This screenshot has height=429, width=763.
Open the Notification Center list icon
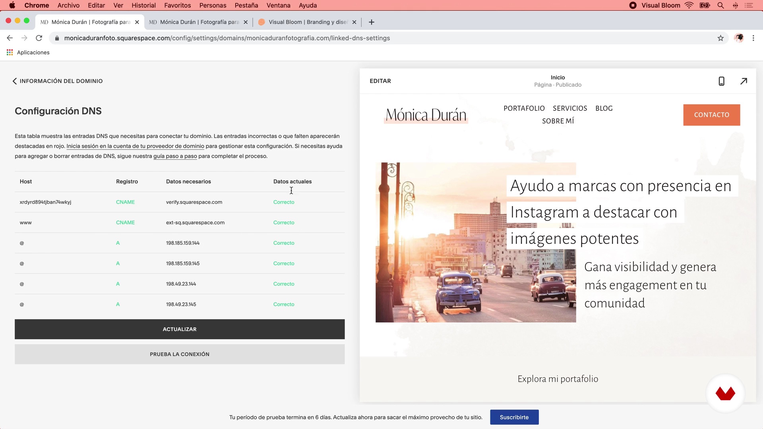(x=749, y=5)
